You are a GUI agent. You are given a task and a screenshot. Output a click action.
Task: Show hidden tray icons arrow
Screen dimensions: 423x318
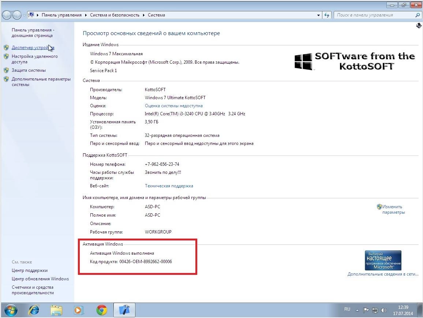coord(357,310)
